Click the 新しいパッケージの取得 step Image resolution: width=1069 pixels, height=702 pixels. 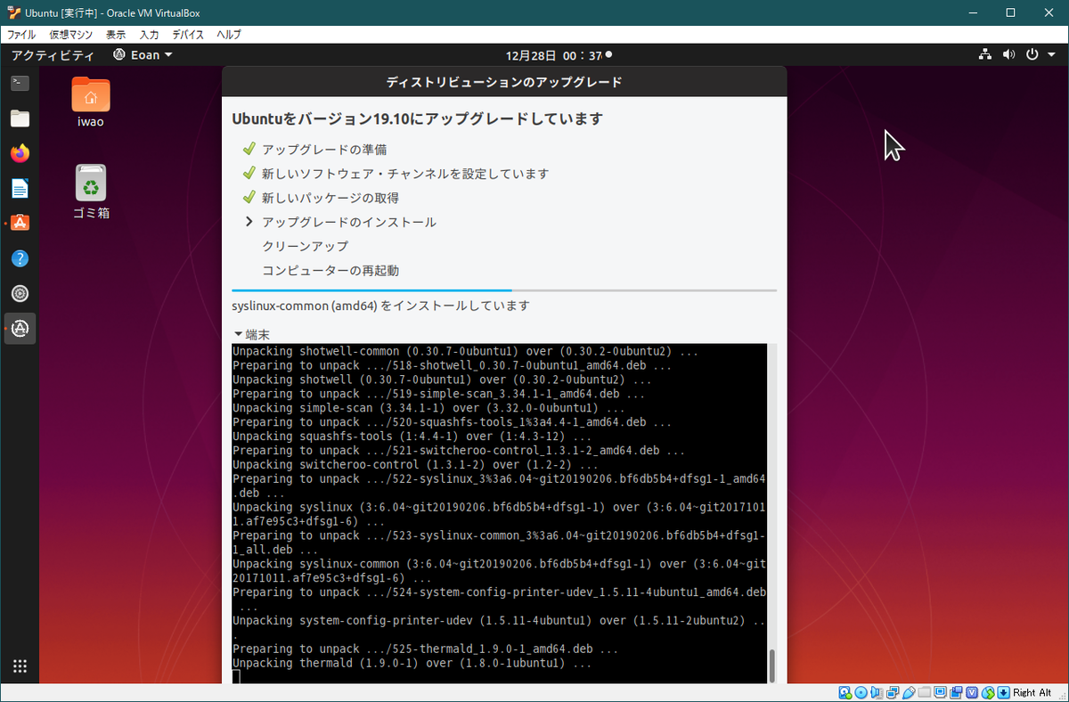click(x=330, y=198)
